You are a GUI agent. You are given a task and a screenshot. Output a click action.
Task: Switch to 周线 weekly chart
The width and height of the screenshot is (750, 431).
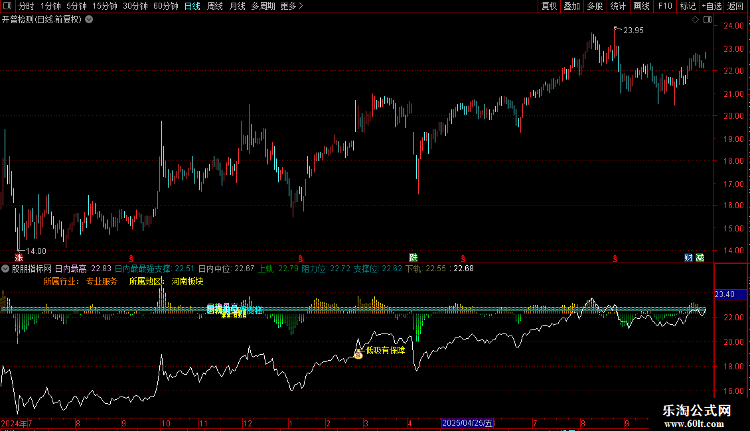click(215, 6)
